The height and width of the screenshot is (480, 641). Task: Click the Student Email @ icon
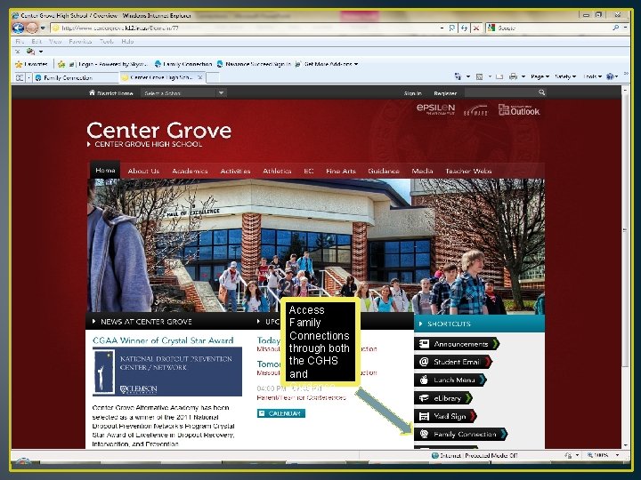point(424,362)
